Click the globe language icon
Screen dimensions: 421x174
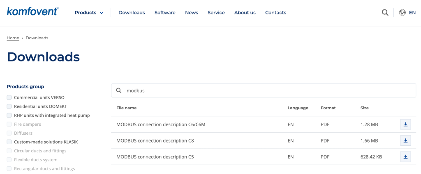402,13
